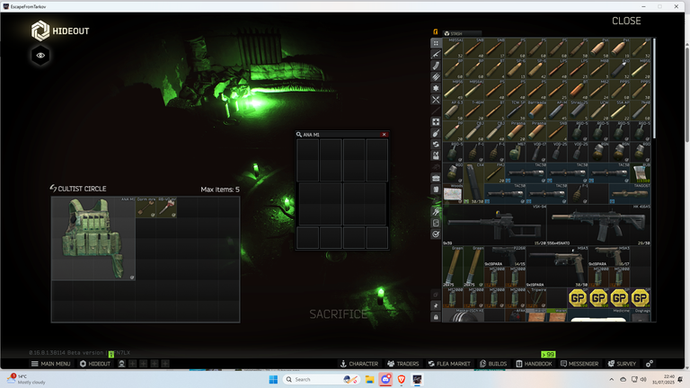Open the MAIN MENU
Viewport: 690px width, 388px height.
pos(50,364)
